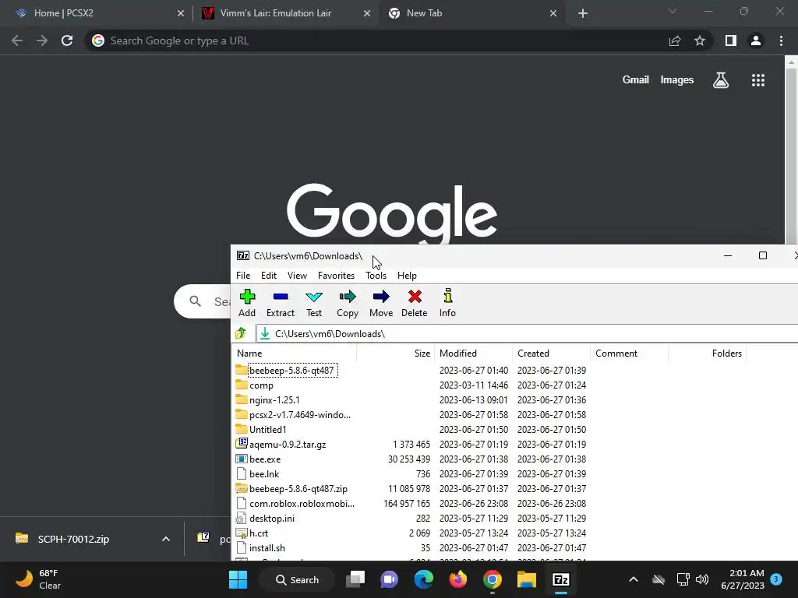Screen dimensions: 798x598
Task: Reload the Chrome page
Action: tap(67, 40)
